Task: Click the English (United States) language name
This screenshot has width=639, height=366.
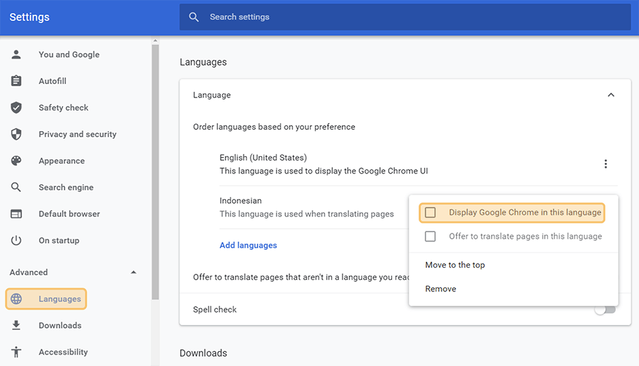Action: coord(263,157)
